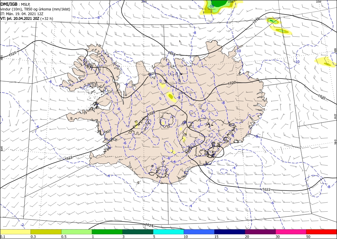Click the red 50+ legend color segment
Screen dimensions: 337x239
pyautogui.click(x=321, y=232)
